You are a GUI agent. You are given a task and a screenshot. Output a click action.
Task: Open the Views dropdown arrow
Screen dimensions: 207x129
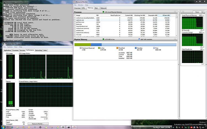(x=202, y=12)
